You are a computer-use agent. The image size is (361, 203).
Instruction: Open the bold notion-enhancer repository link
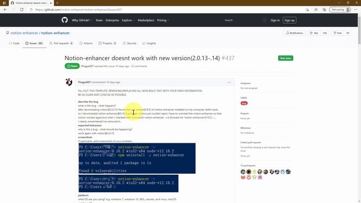pos(55,33)
